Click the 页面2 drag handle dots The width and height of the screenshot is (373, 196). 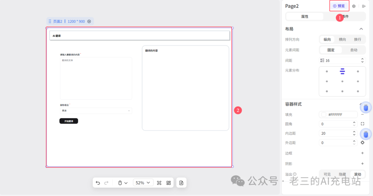coord(50,21)
